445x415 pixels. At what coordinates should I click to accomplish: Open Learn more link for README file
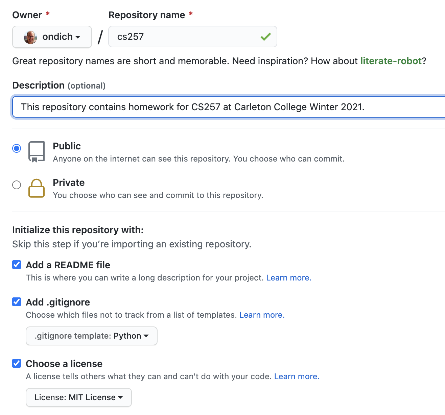click(x=288, y=278)
